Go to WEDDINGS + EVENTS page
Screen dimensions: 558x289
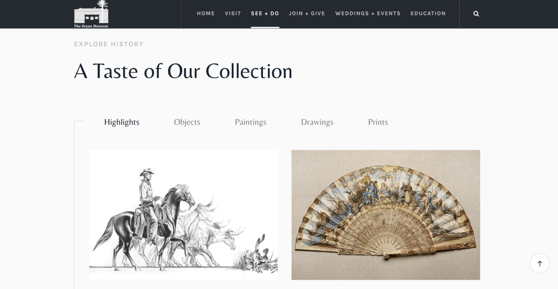tap(368, 14)
